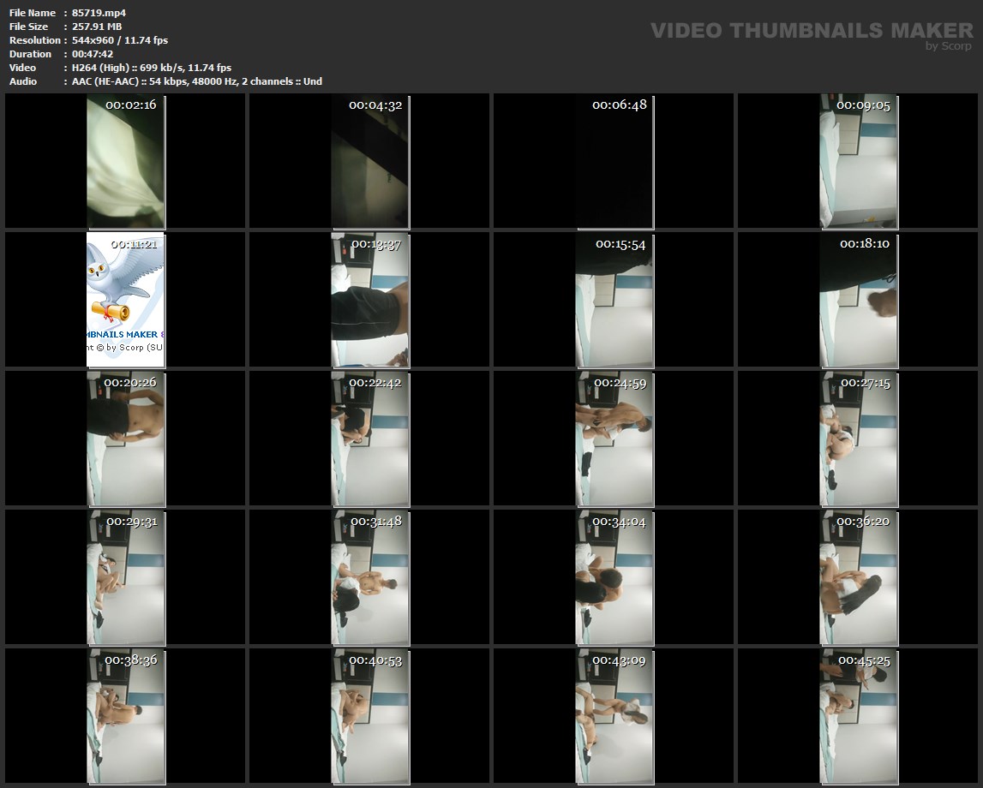Click the 00:45:25 timestamp label
The image size is (983, 788).
[865, 660]
